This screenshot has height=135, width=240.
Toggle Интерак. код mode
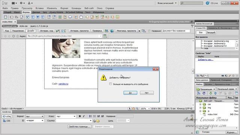(46, 31)
